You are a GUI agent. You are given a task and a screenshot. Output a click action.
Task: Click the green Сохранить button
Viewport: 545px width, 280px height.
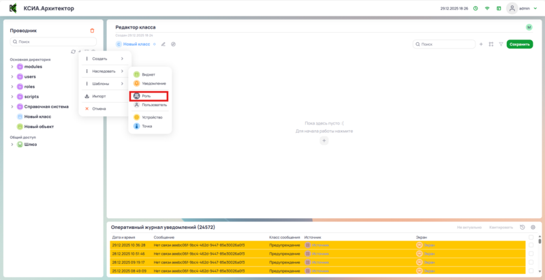coord(519,44)
